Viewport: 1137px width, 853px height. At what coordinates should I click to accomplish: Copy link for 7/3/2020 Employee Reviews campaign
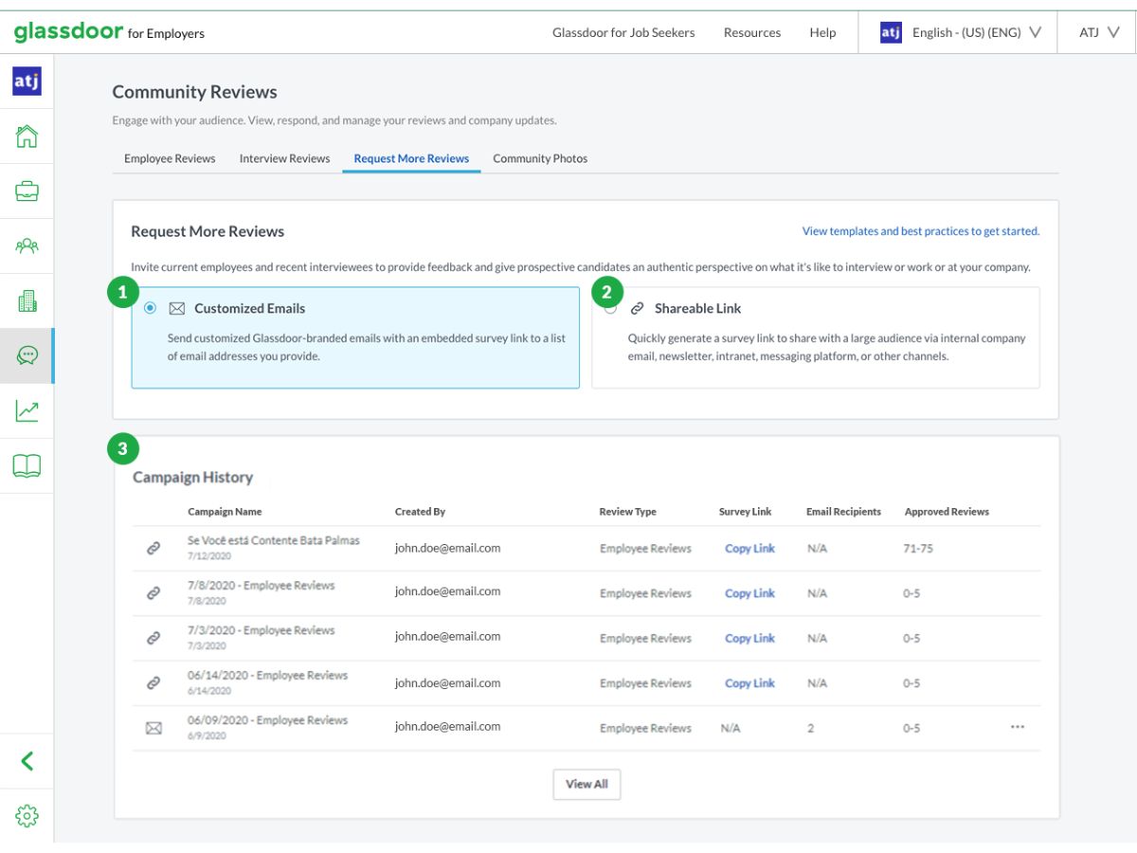[749, 638]
